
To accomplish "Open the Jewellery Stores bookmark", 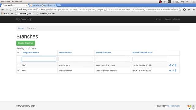I will [46, 13].
